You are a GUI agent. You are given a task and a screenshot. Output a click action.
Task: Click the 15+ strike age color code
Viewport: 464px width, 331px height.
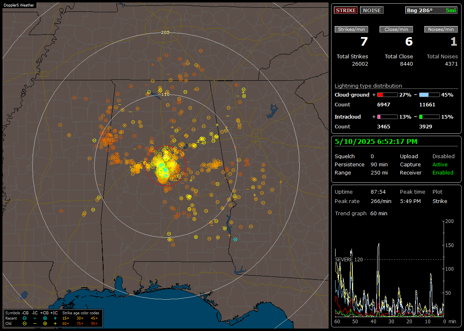[66, 318]
